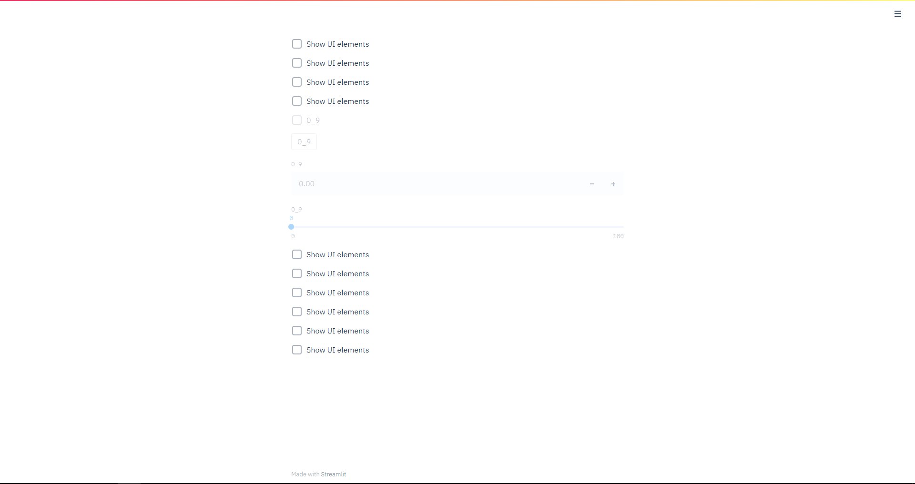
Task: Toggle the 0_9 labeled checkbox
Action: pos(297,120)
